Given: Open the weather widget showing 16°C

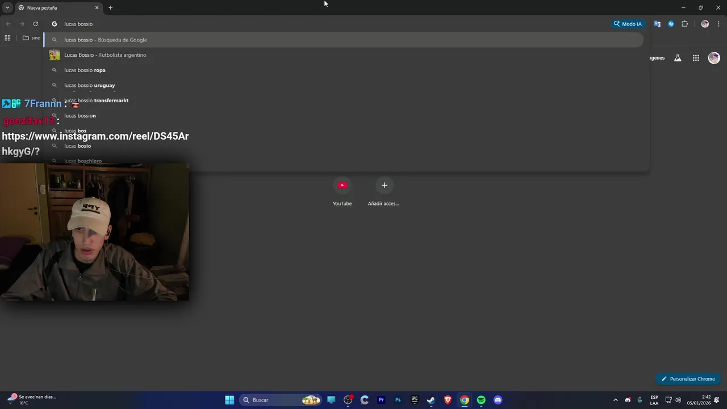Looking at the screenshot, I should (x=32, y=400).
